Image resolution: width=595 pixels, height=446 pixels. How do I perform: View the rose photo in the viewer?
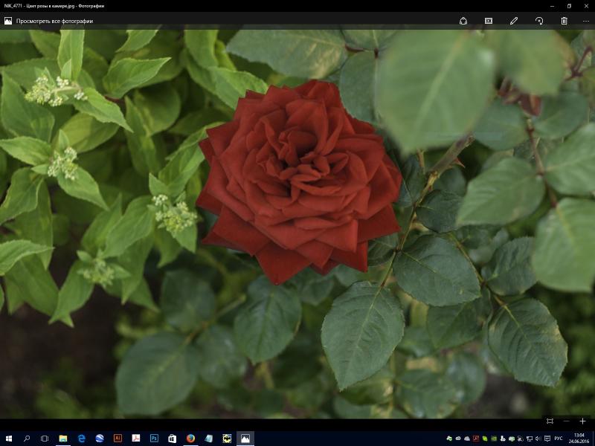click(297, 224)
